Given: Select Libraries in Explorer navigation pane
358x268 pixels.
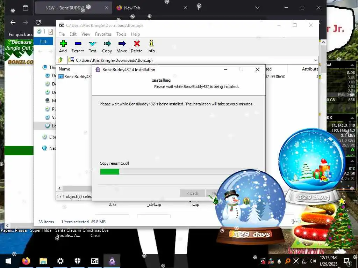Looking at the screenshot, I should (49, 137).
